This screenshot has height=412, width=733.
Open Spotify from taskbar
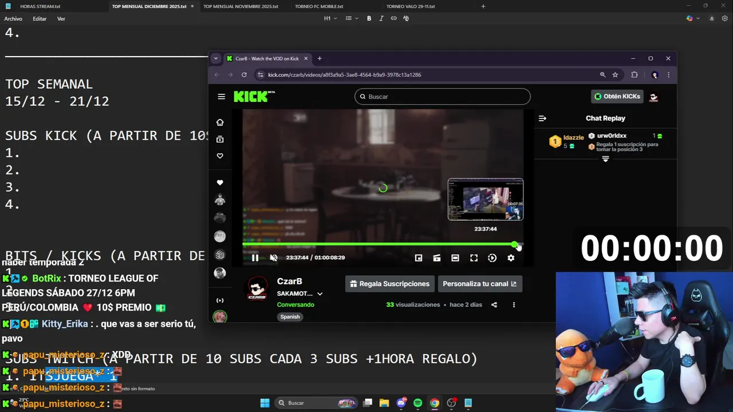[x=417, y=403]
